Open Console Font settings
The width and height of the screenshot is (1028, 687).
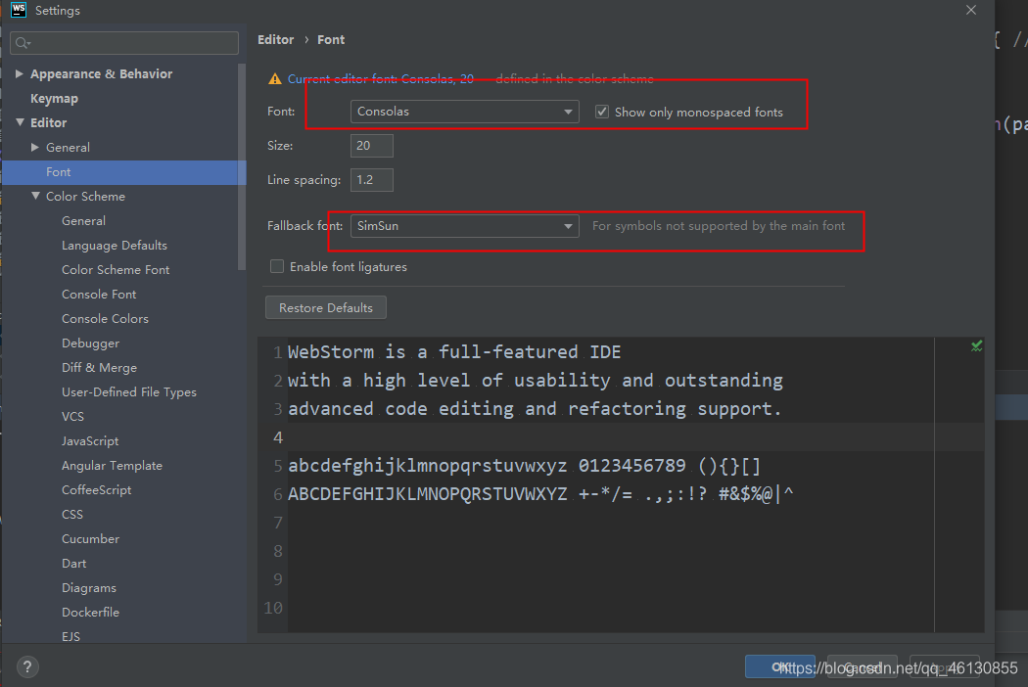[x=99, y=295]
